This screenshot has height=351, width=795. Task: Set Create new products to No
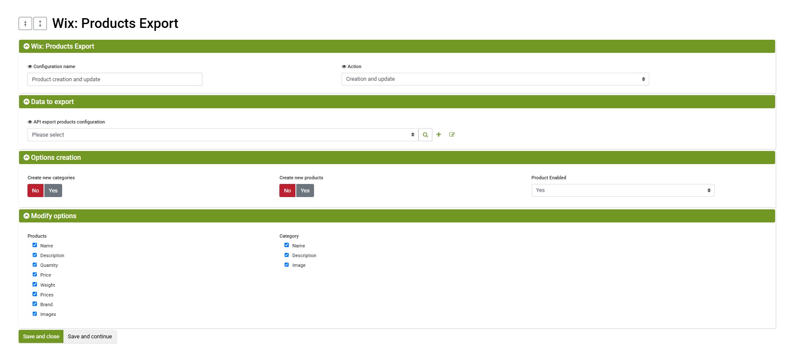click(x=287, y=190)
